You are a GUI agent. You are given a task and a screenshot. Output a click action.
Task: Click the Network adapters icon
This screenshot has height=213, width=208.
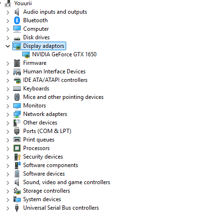(x=17, y=115)
